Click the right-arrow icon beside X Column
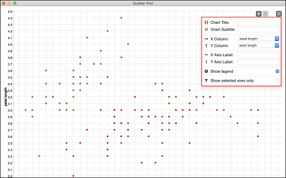The image size is (286, 178). (206, 39)
